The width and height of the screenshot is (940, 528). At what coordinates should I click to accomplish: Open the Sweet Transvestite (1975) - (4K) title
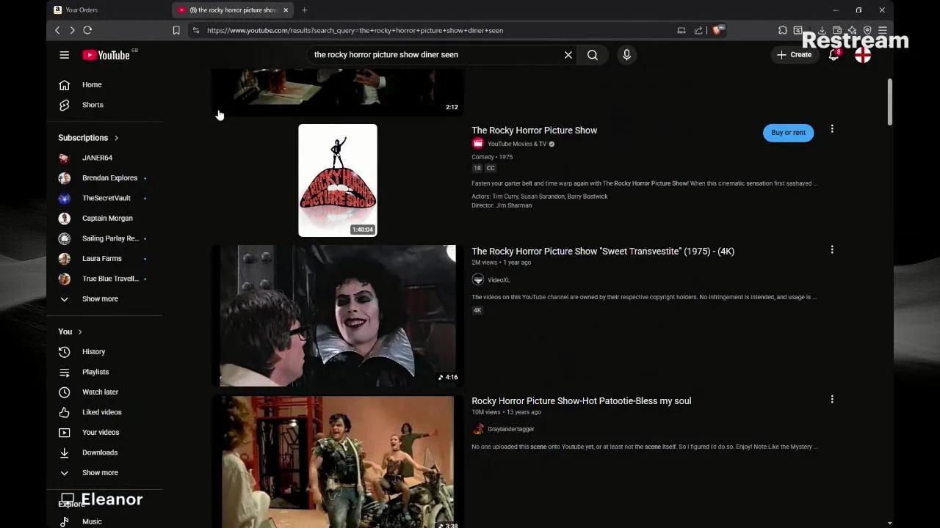603,252
